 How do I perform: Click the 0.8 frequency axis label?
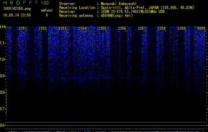pos(3,92)
